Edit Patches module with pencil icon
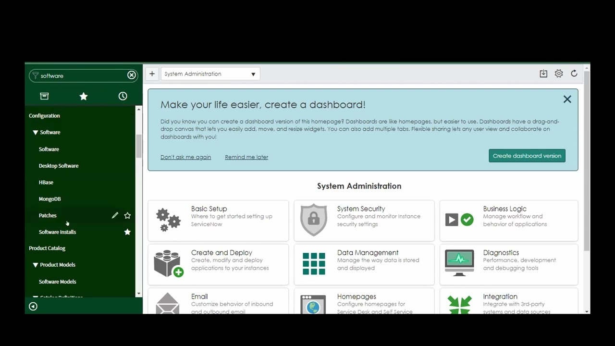Screen dimensions: 615x346 pos(115,216)
